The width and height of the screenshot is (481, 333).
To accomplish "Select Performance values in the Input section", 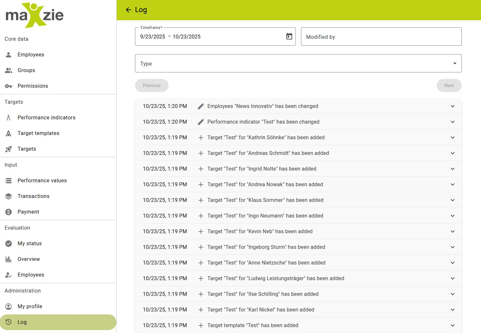I will pyautogui.click(x=42, y=180).
